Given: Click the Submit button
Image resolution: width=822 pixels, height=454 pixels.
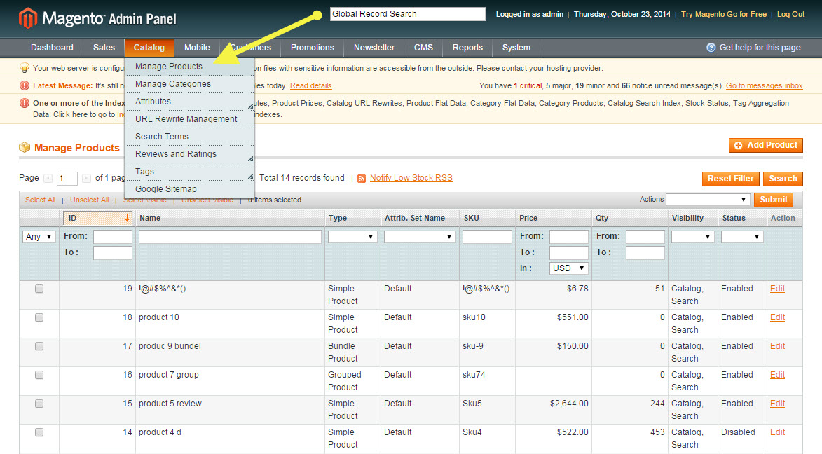Looking at the screenshot, I should 774,200.
